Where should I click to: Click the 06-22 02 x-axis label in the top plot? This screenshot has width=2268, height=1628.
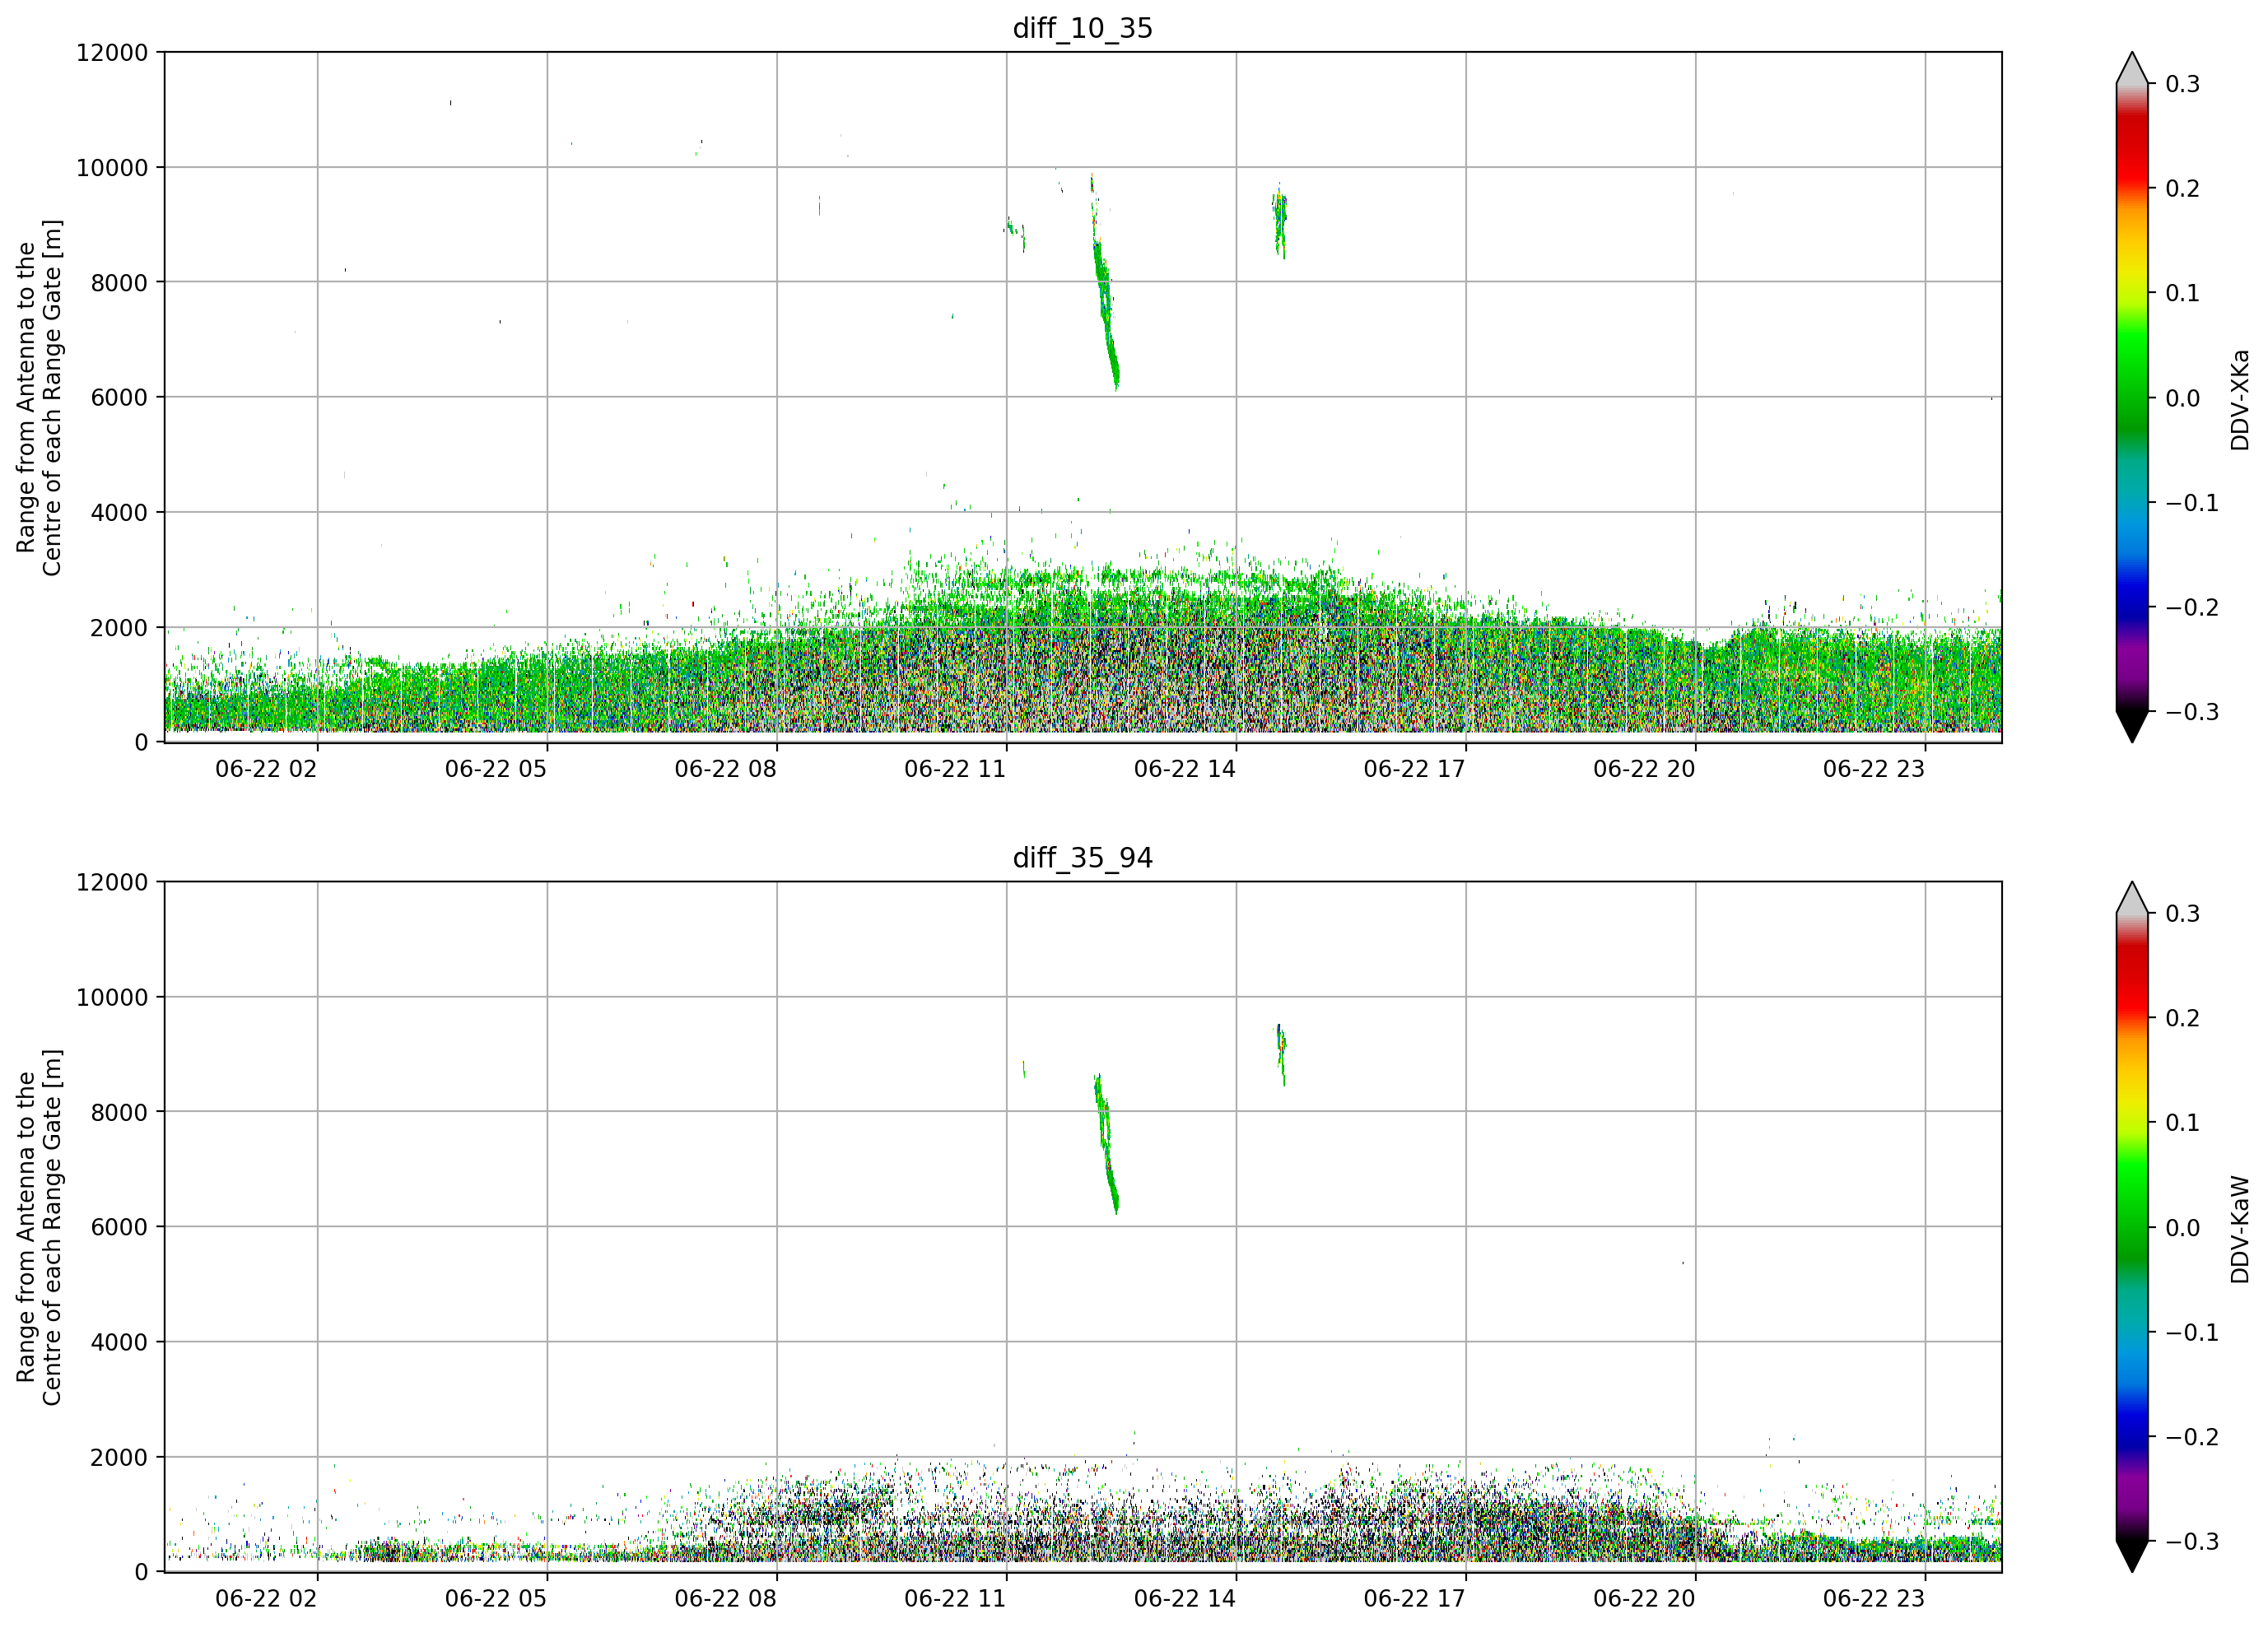coord(266,769)
